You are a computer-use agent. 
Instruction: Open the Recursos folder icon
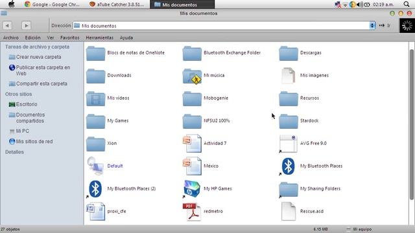[x=288, y=98]
